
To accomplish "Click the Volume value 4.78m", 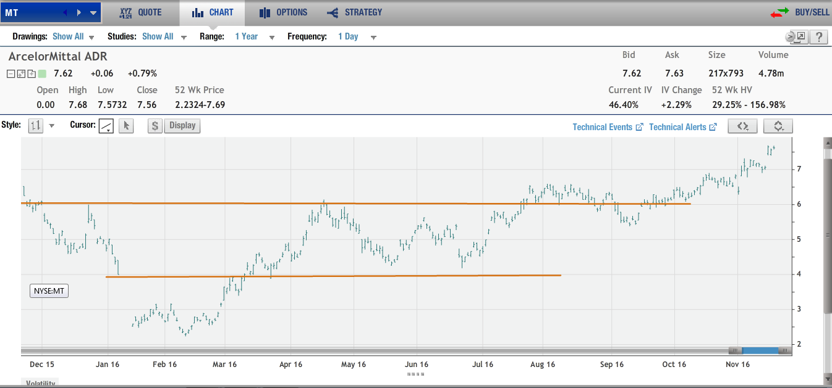I will pos(771,73).
